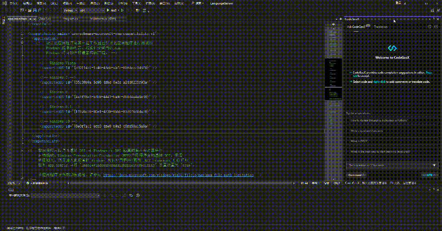Viewport: 442px width, 231px height.
Task: Click the search box in title bar
Action: pyautogui.click(x=197, y=3)
